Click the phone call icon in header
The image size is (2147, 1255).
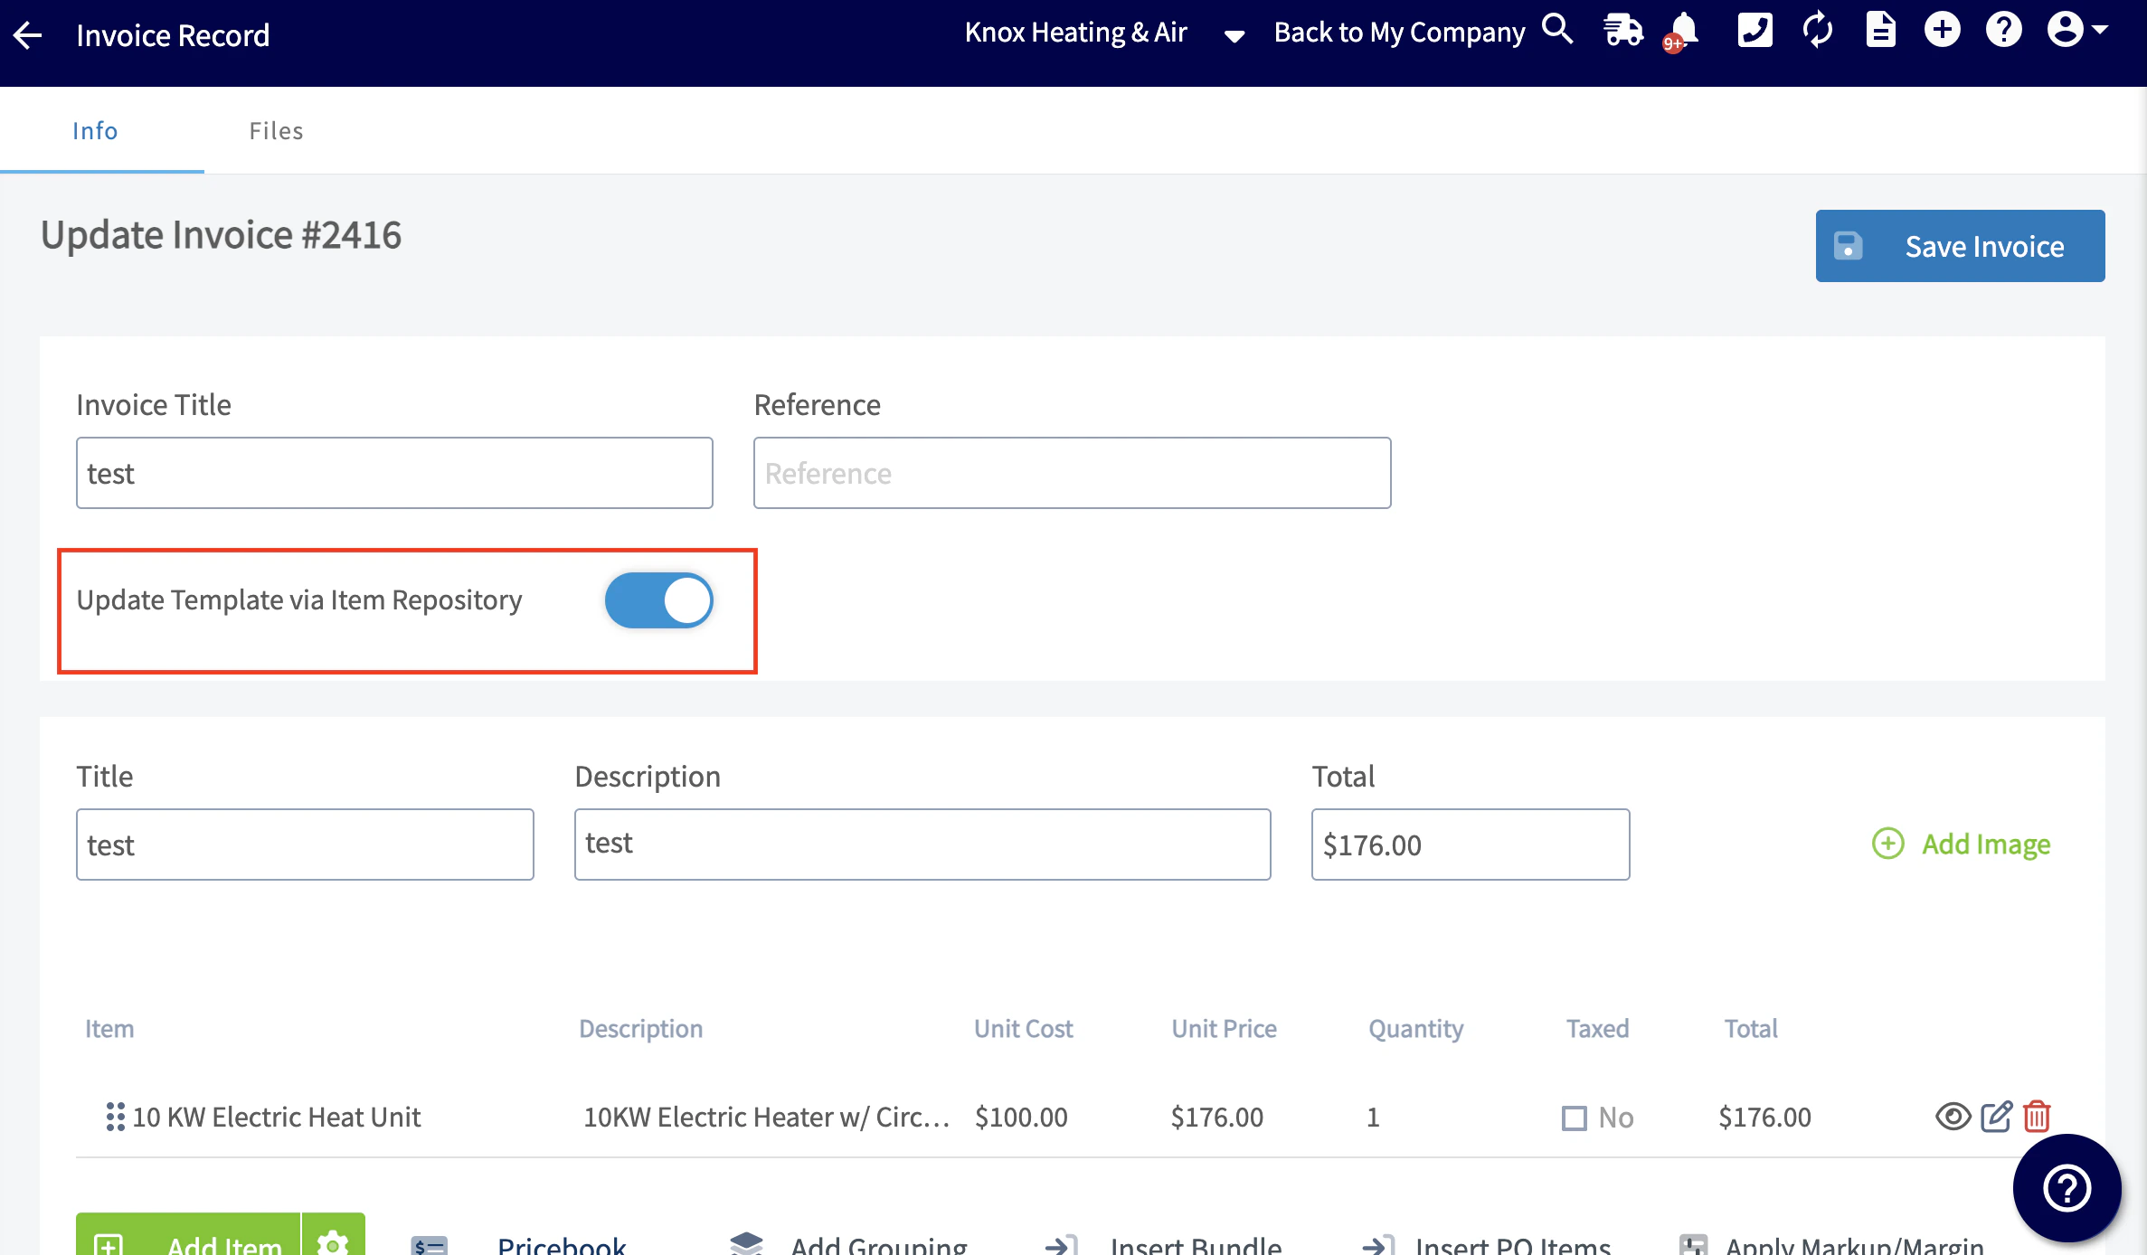[x=1754, y=31]
